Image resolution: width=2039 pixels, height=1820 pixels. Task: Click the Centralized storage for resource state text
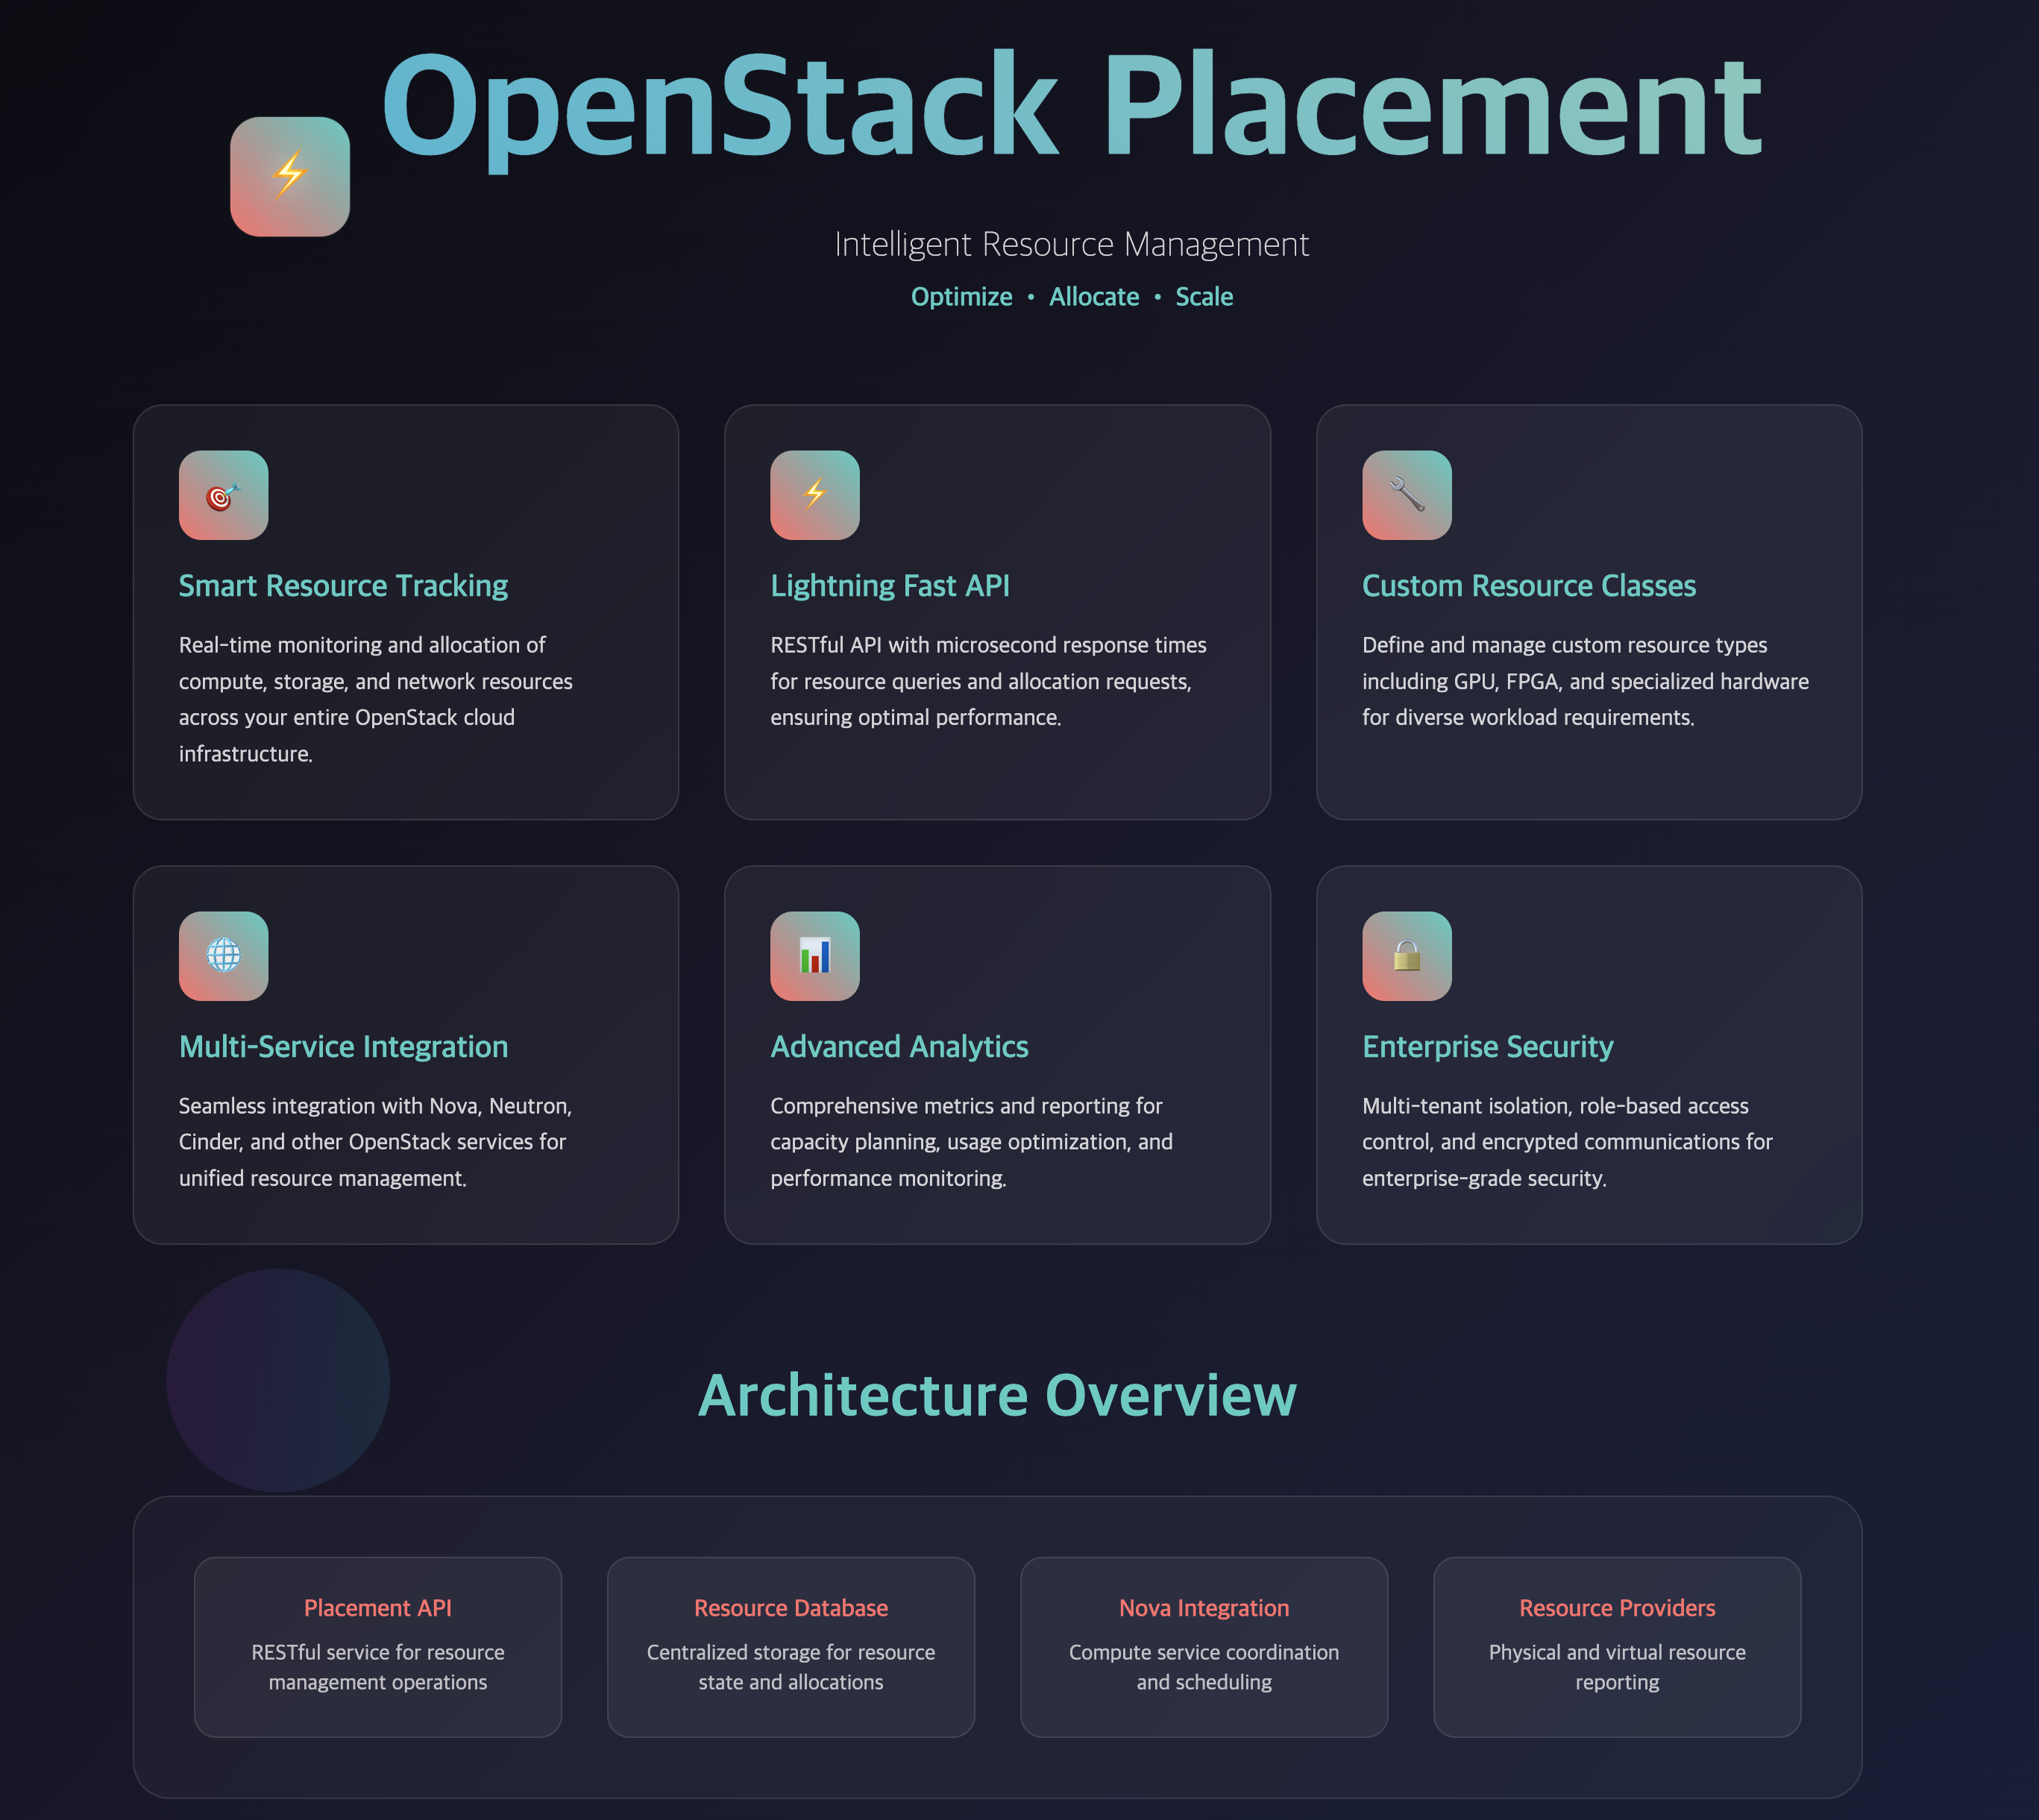click(791, 1667)
